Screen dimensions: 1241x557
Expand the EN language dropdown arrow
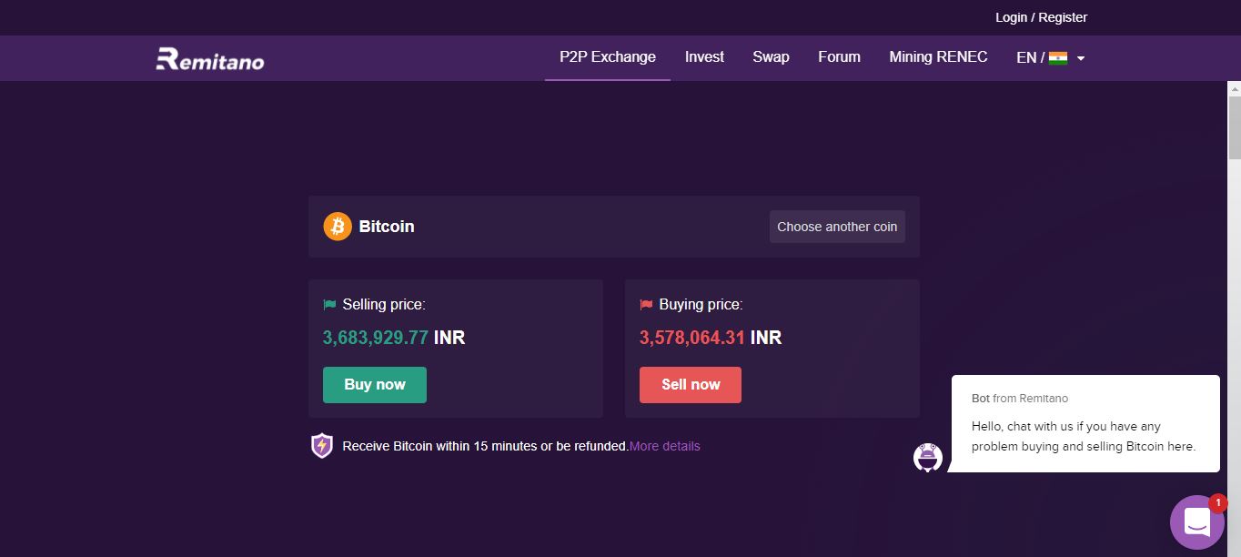(1081, 58)
